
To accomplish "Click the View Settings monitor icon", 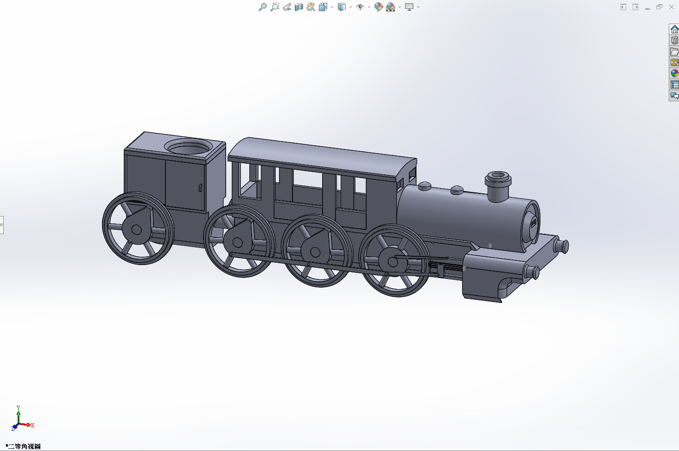I will [409, 7].
